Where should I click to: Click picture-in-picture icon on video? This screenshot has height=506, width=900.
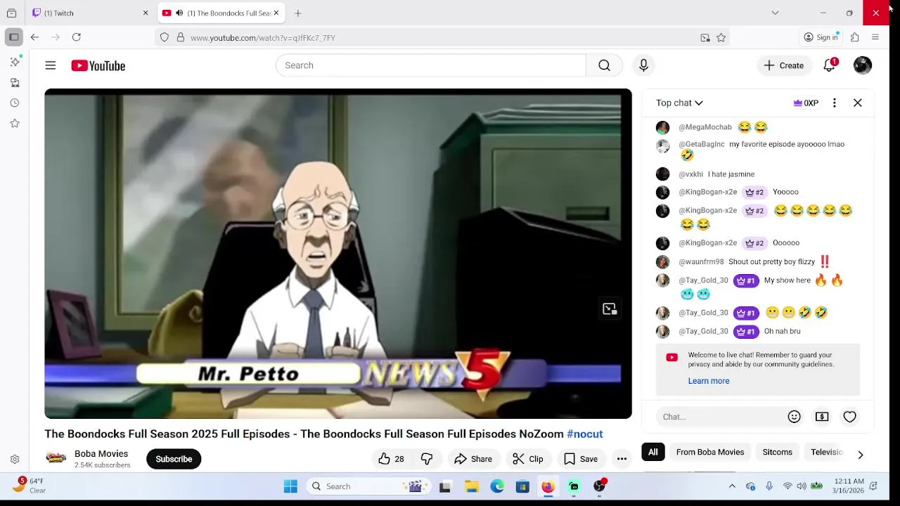click(x=610, y=309)
